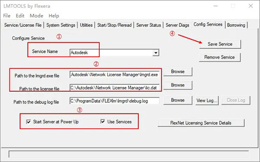Open the Edit menu
The image size is (260, 162).
(x=20, y=16)
